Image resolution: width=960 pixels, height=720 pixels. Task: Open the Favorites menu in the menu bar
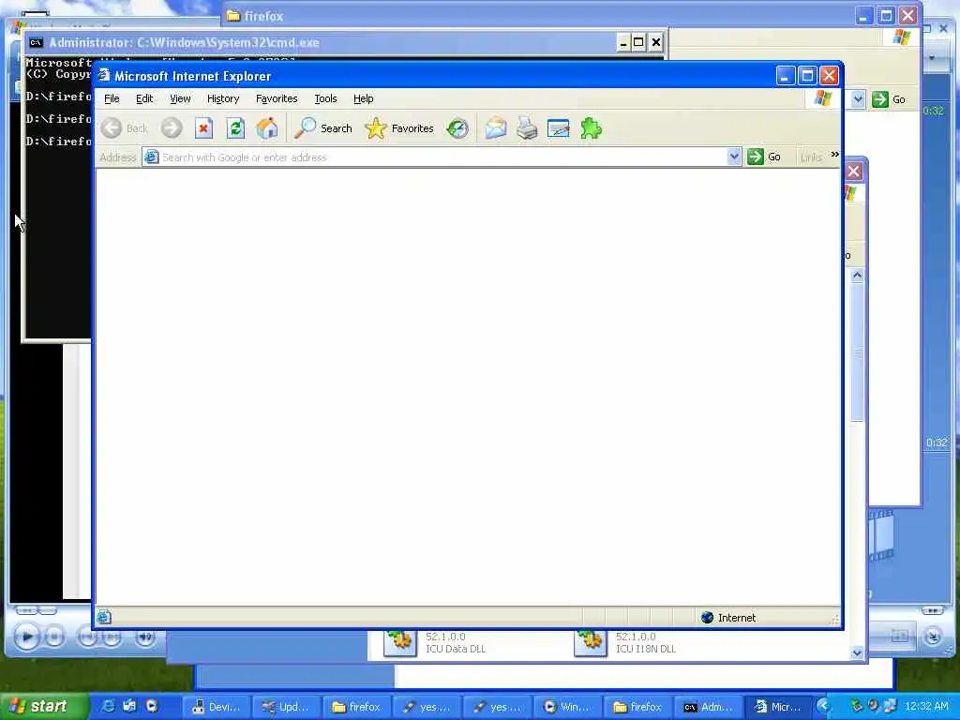pos(277,98)
